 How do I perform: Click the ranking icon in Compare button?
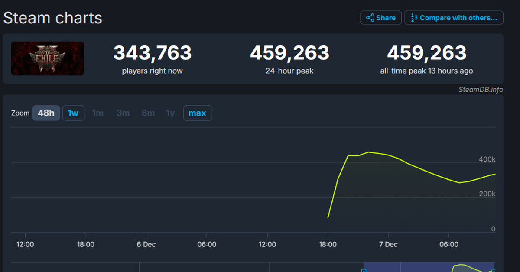pos(414,18)
